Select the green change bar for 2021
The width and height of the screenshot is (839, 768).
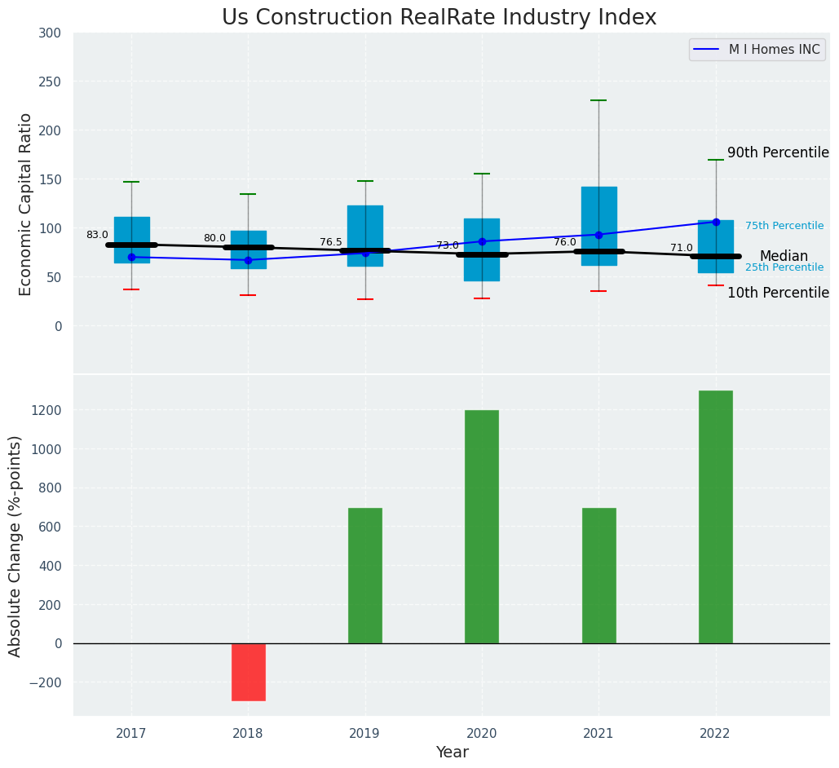[x=598, y=576]
